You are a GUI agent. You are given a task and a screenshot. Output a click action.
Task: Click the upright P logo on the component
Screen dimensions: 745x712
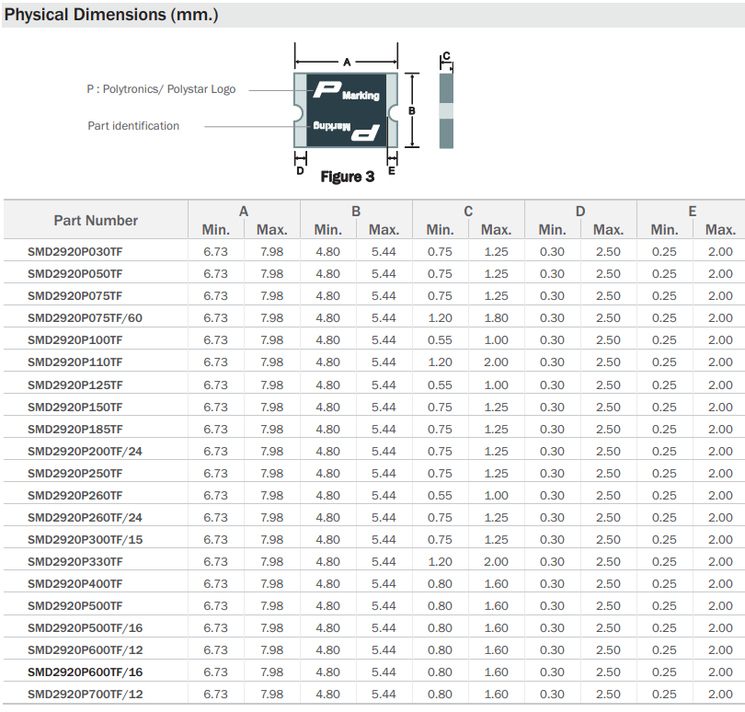point(327,89)
